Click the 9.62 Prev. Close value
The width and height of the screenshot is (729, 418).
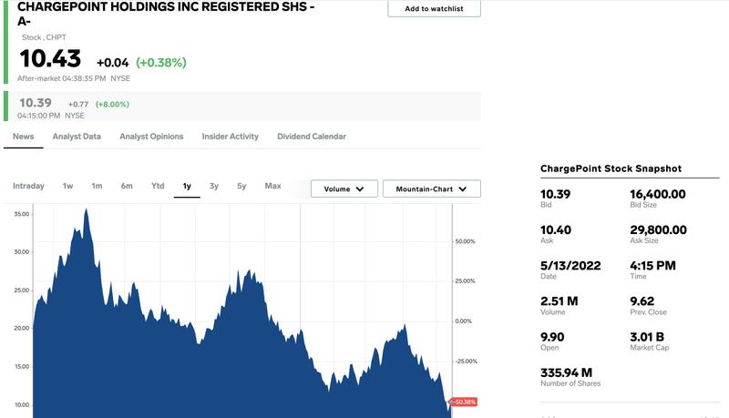point(642,301)
